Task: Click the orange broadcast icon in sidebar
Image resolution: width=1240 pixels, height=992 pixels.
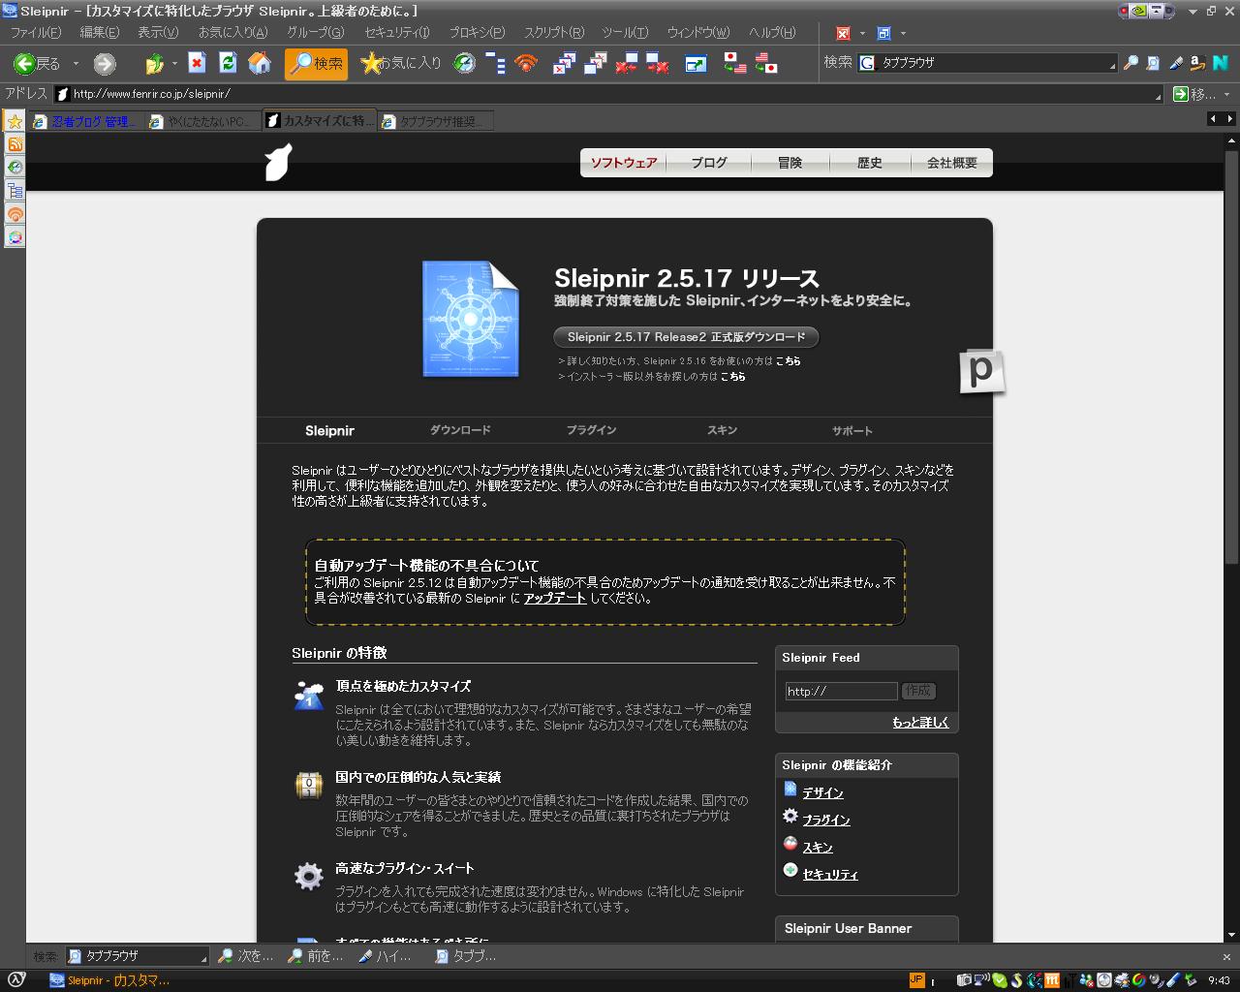Action: coord(15,214)
